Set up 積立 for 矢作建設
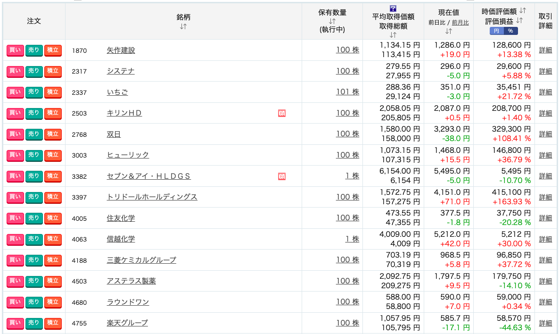The image size is (559, 334). (x=53, y=50)
